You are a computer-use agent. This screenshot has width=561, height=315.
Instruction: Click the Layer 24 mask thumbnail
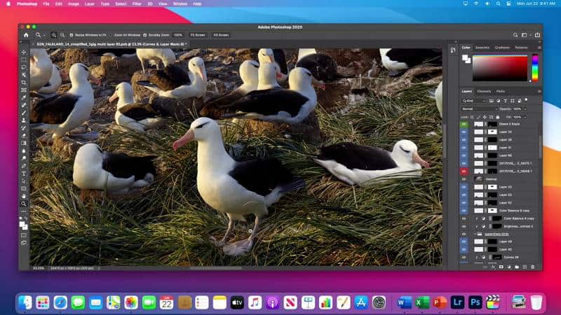click(492, 132)
